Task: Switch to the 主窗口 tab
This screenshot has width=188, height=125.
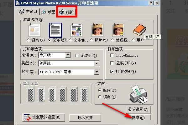Action: (28, 12)
